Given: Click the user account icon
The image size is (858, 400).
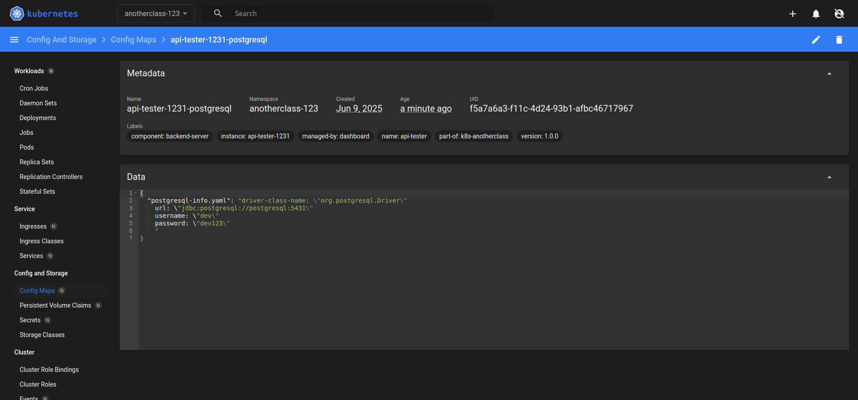Looking at the screenshot, I should coord(839,14).
